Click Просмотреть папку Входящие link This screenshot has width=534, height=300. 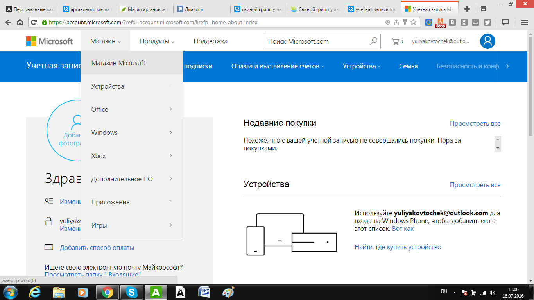coord(93,275)
